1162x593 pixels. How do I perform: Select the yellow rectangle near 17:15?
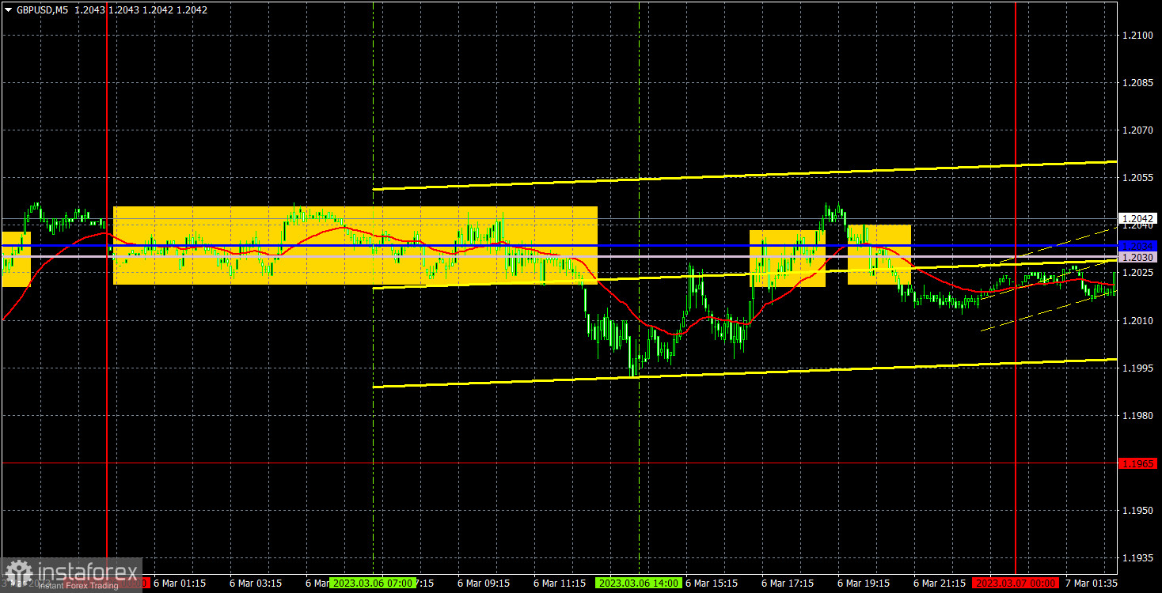tap(788, 259)
